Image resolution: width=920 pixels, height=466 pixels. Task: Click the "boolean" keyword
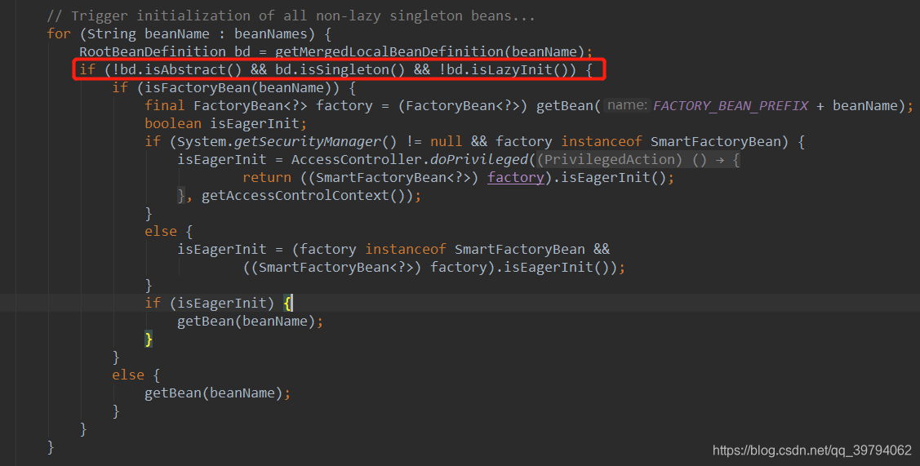click(173, 123)
